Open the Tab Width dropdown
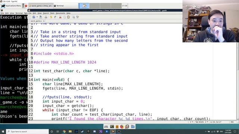The height and width of the screenshot is (134, 239). tap(202, 122)
